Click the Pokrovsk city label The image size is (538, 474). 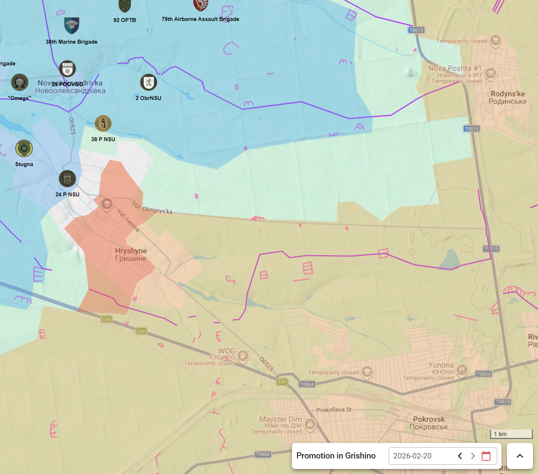point(429,423)
